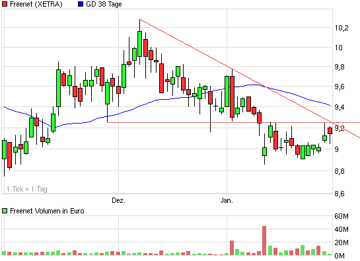
Task: Click the 20M volume axis label
Action: point(342,242)
